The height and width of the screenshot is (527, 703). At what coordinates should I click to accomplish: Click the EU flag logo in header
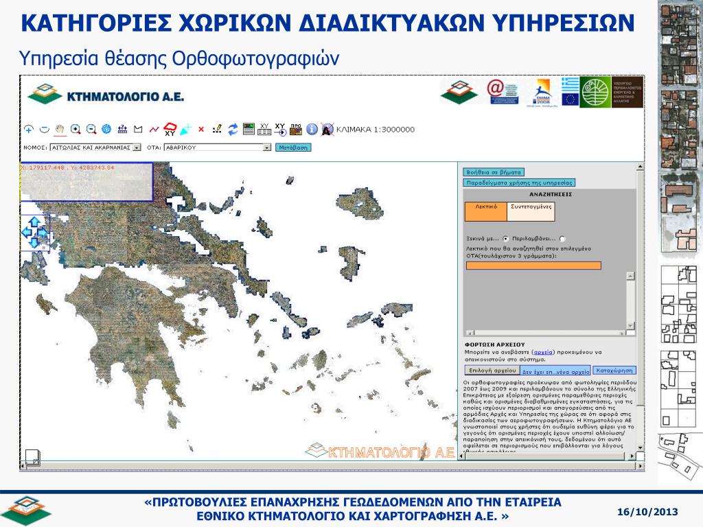[x=570, y=99]
